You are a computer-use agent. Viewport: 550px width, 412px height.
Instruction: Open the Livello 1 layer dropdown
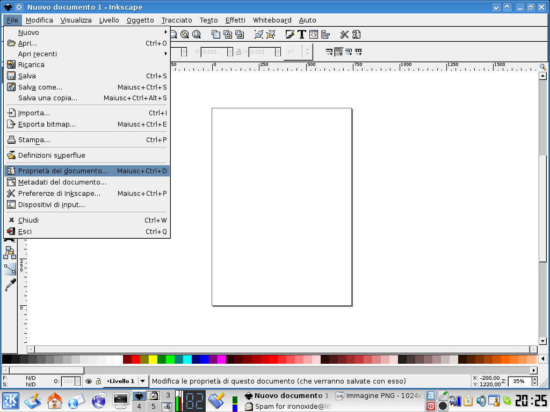click(x=143, y=381)
